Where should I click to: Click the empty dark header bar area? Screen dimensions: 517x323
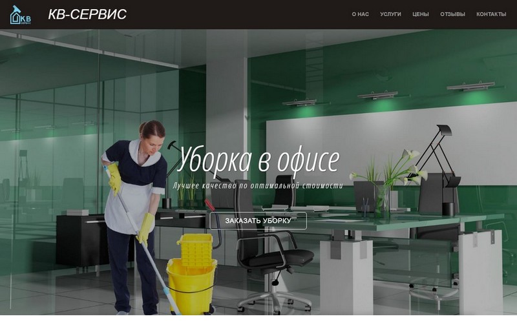(x=237, y=14)
